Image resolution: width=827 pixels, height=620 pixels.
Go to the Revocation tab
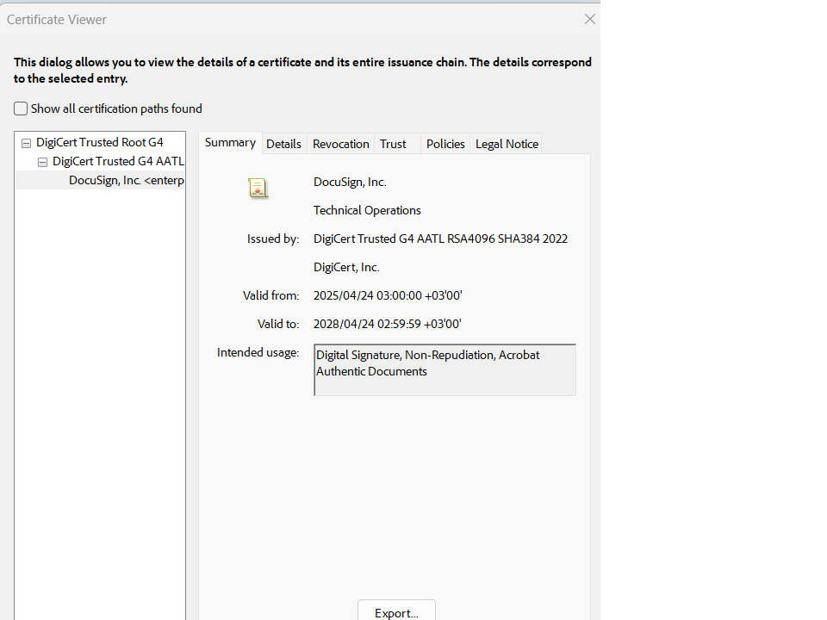pyautogui.click(x=340, y=144)
